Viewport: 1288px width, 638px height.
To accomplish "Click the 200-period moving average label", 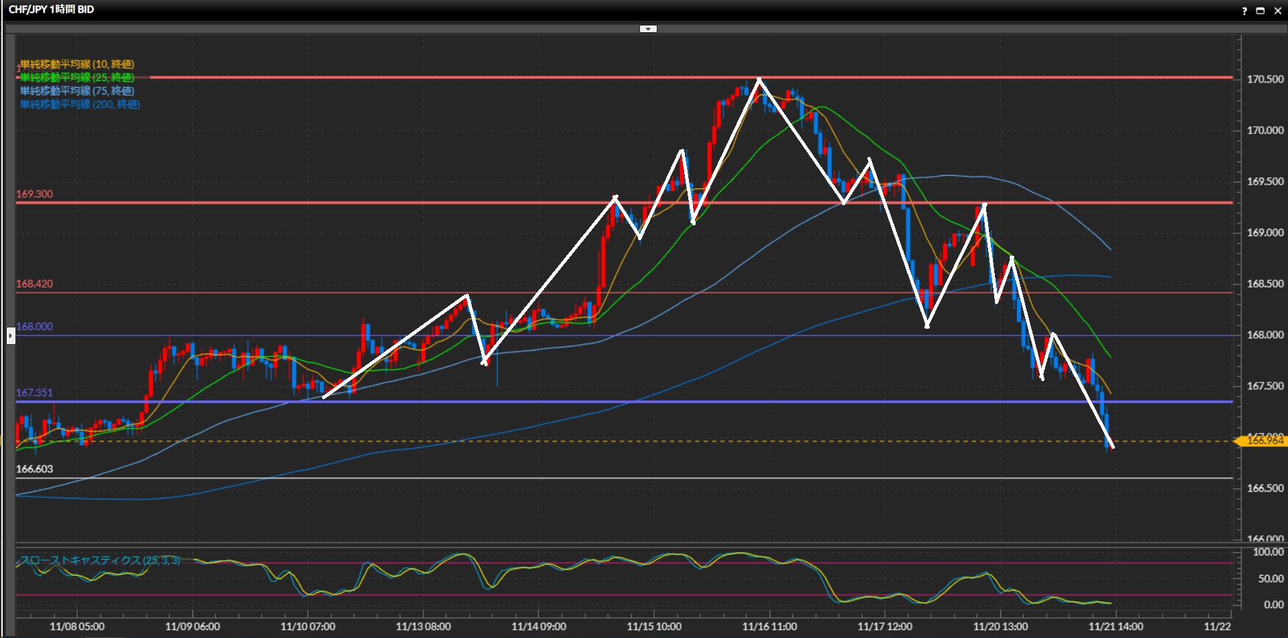I will pyautogui.click(x=79, y=105).
